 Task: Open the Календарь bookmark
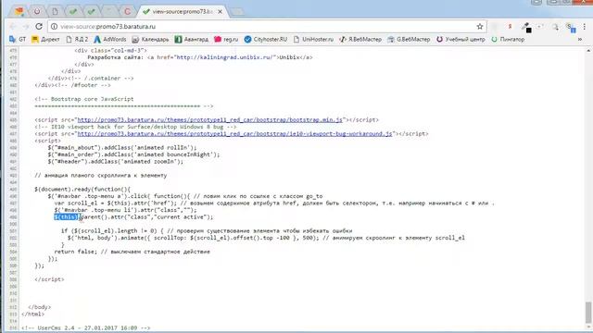[x=150, y=39]
